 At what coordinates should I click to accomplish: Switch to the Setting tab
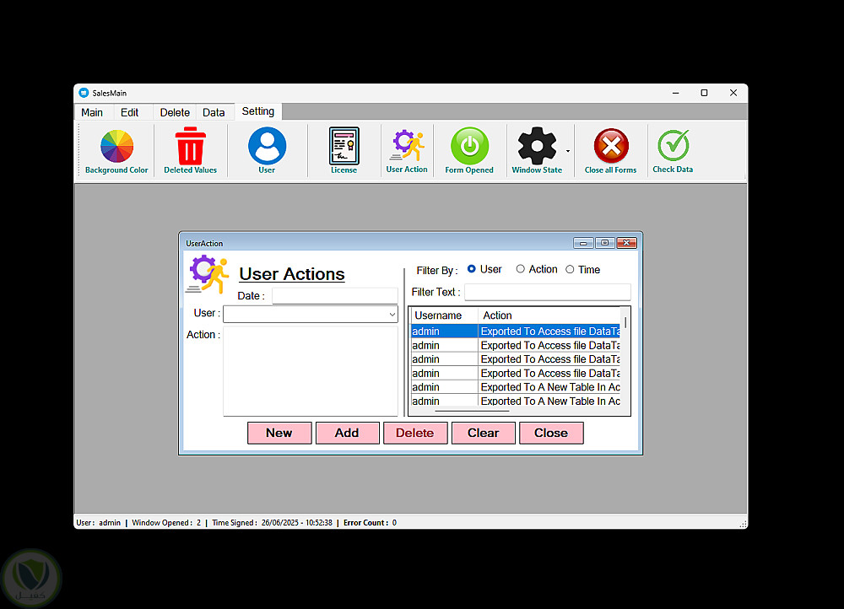257,111
